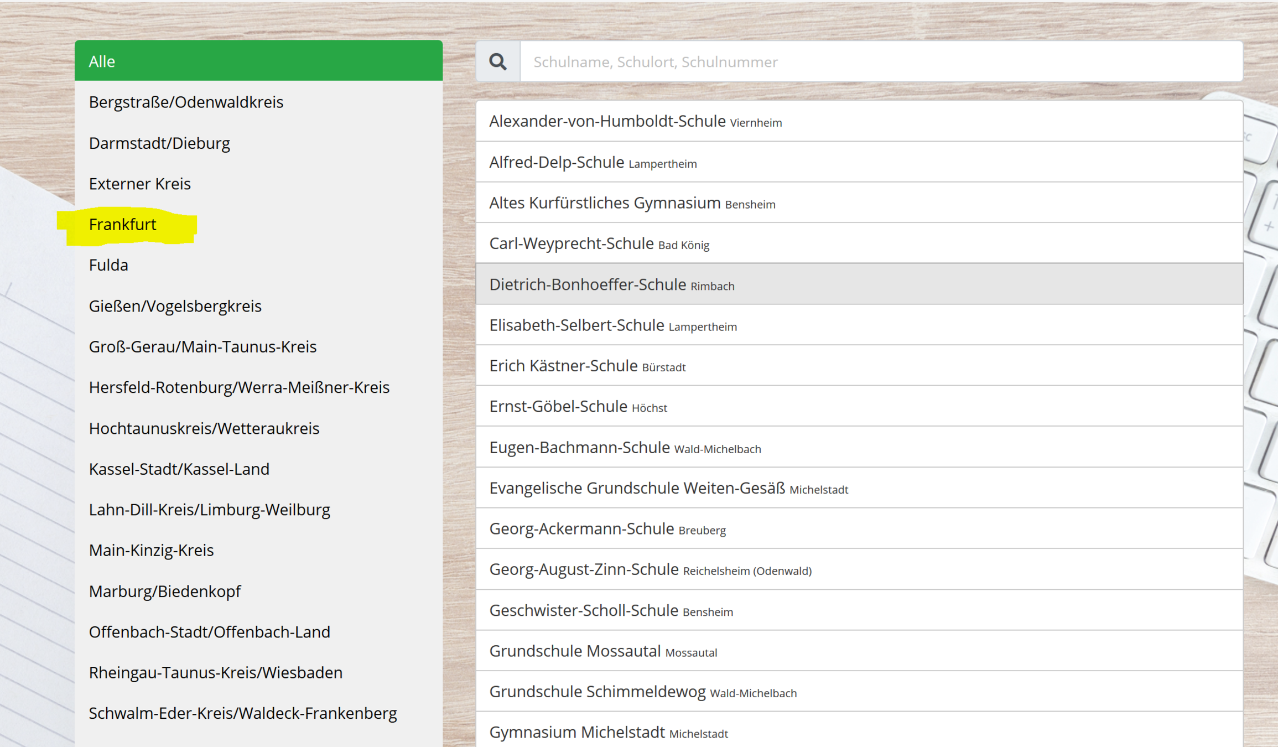The height and width of the screenshot is (747, 1278).
Task: Pick Gießen/Vogelsbergkreis from the list
Action: point(175,306)
